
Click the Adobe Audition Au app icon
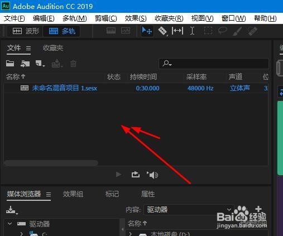6,6
